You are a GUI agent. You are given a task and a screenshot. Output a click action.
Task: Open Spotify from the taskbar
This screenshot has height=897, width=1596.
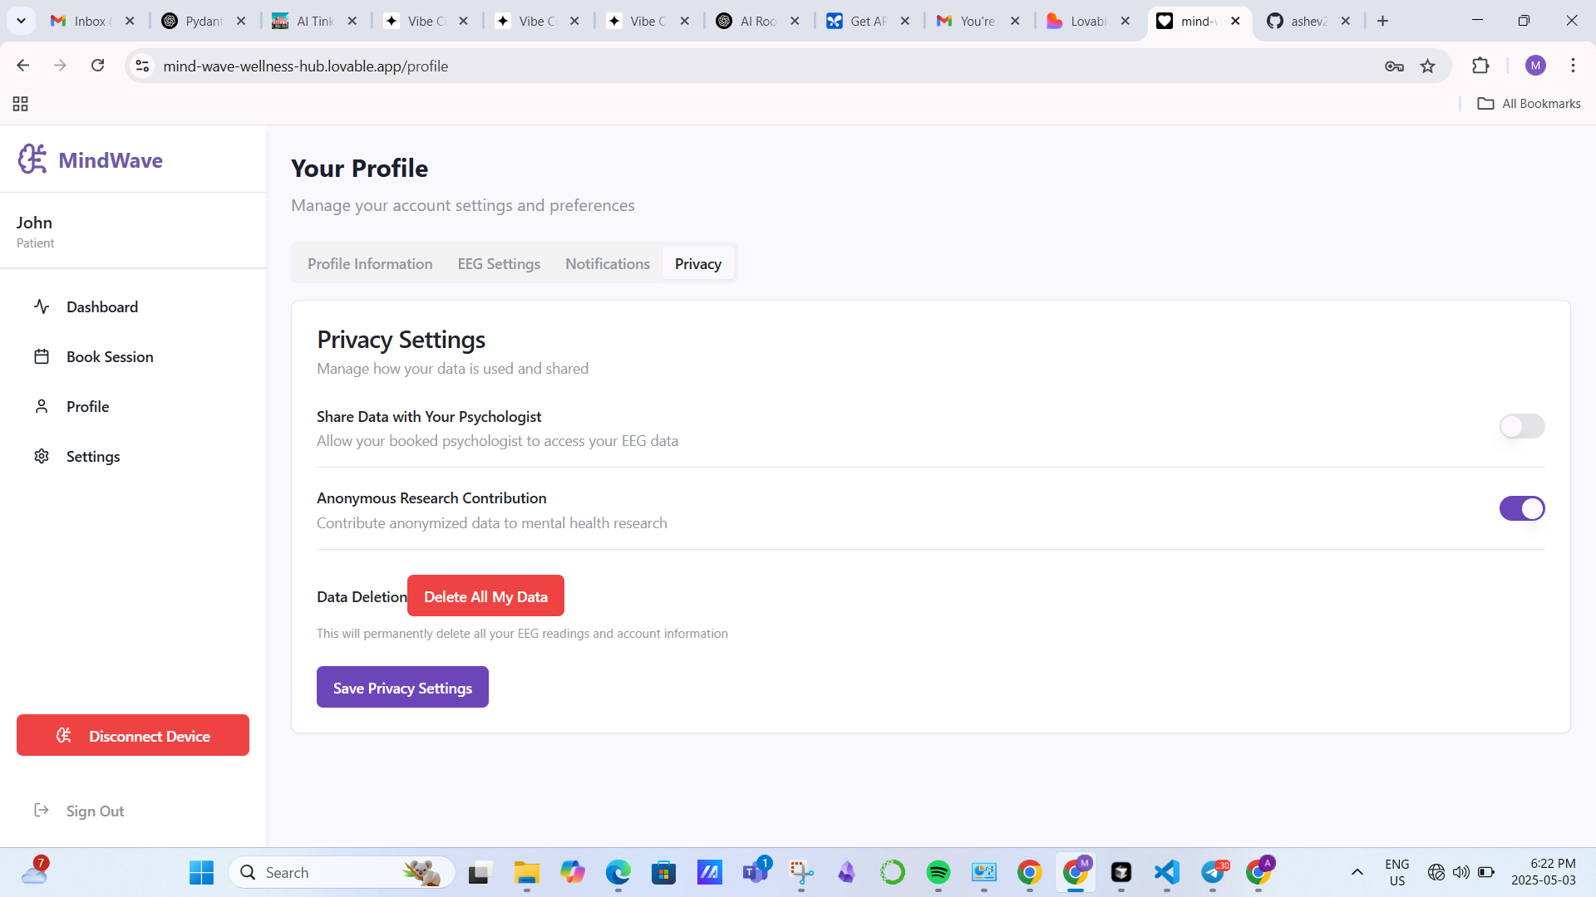[938, 872]
